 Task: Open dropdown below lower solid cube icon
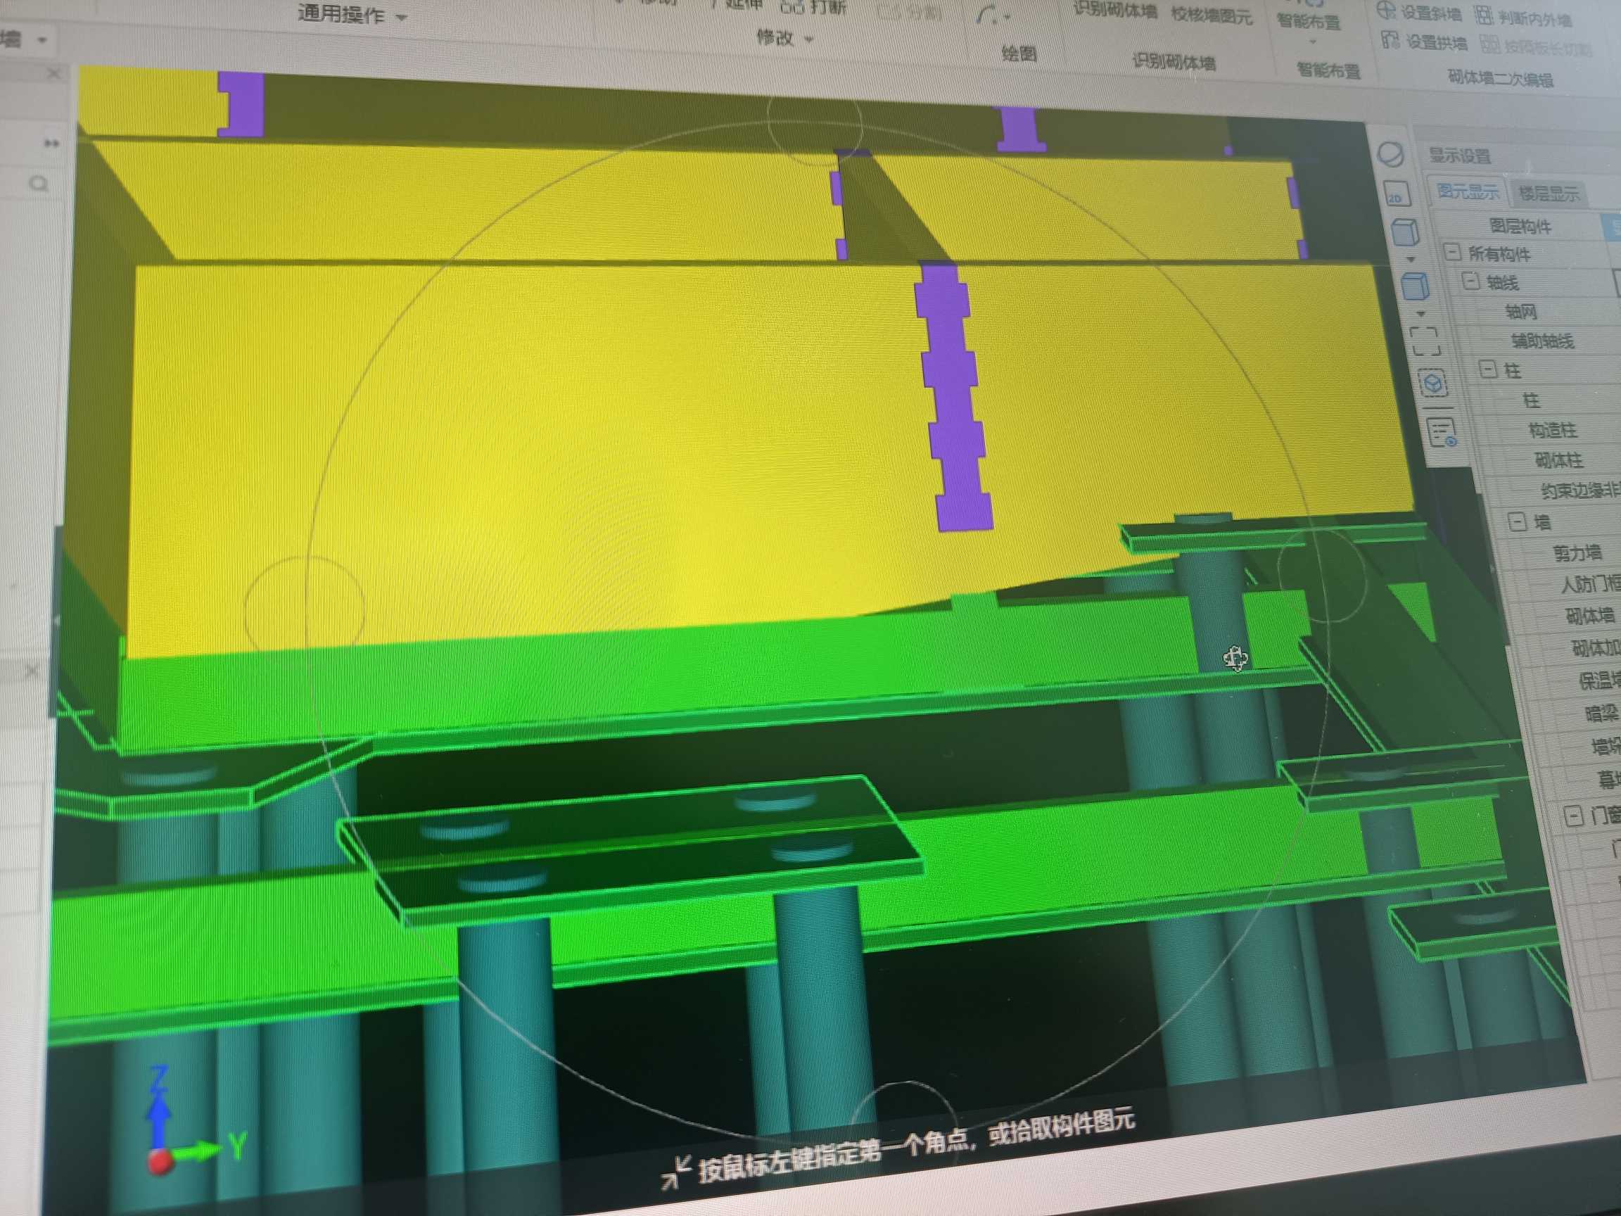[x=1420, y=313]
